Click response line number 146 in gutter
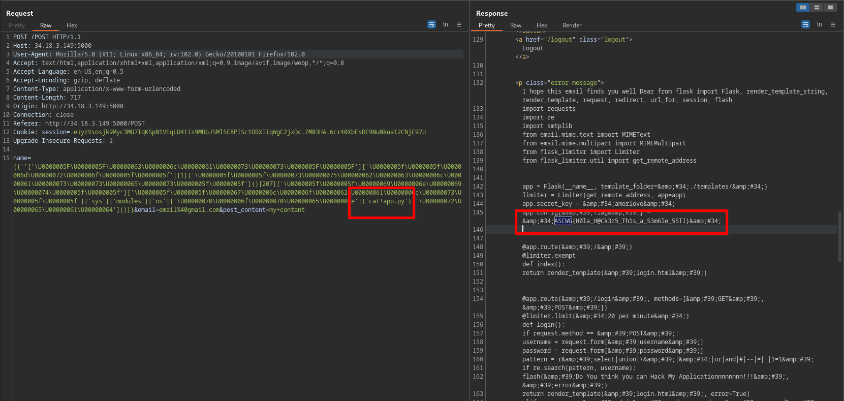 pyautogui.click(x=478, y=230)
